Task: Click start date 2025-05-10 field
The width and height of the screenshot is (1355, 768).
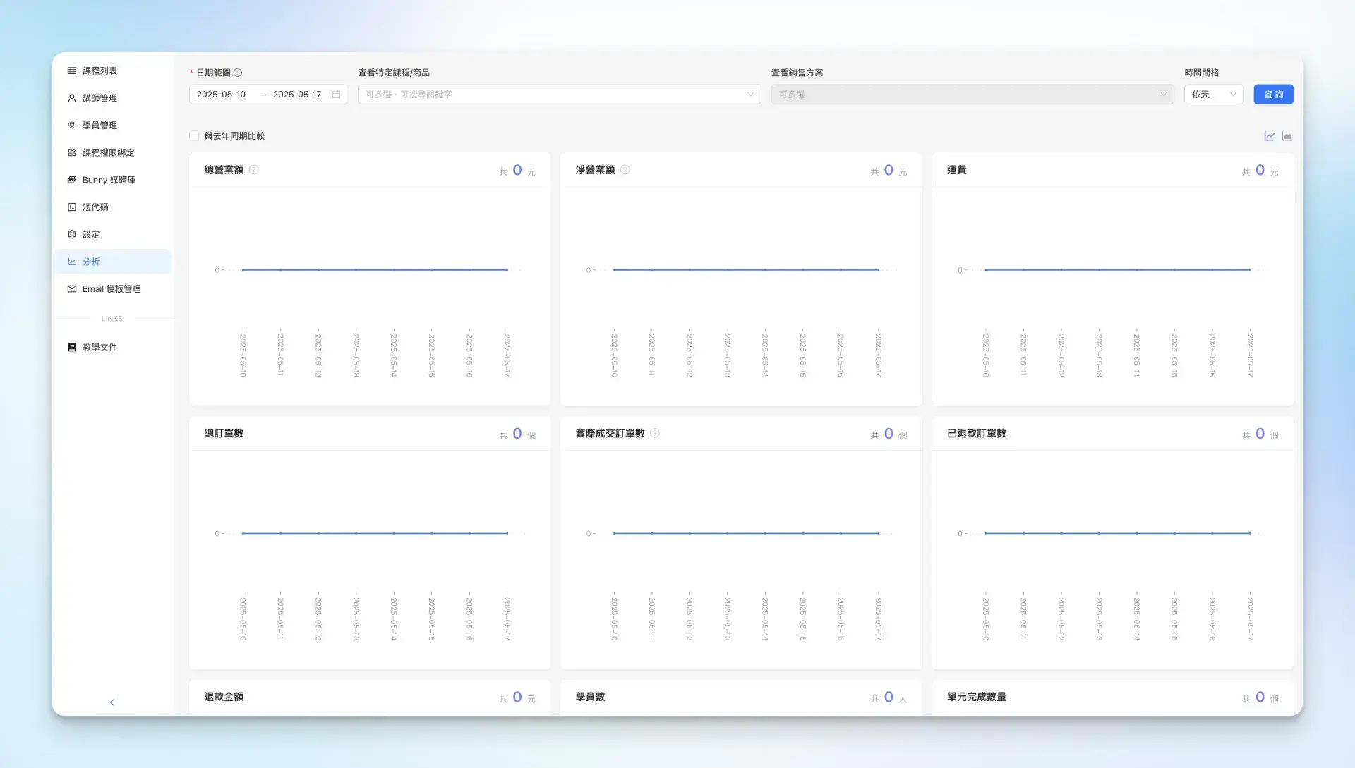Action: click(222, 95)
